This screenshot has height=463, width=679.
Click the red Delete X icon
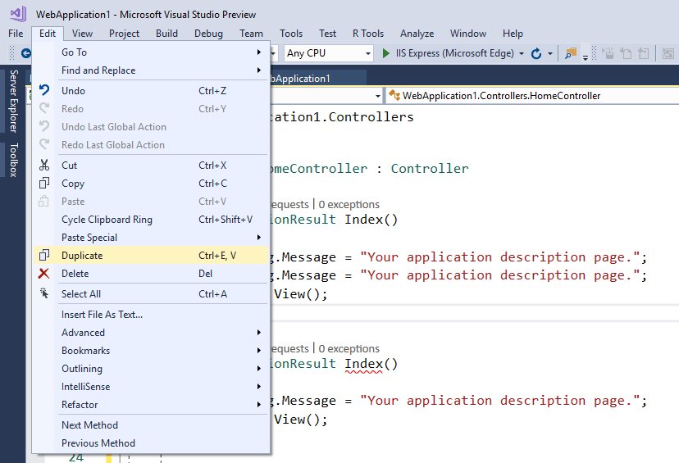click(43, 274)
